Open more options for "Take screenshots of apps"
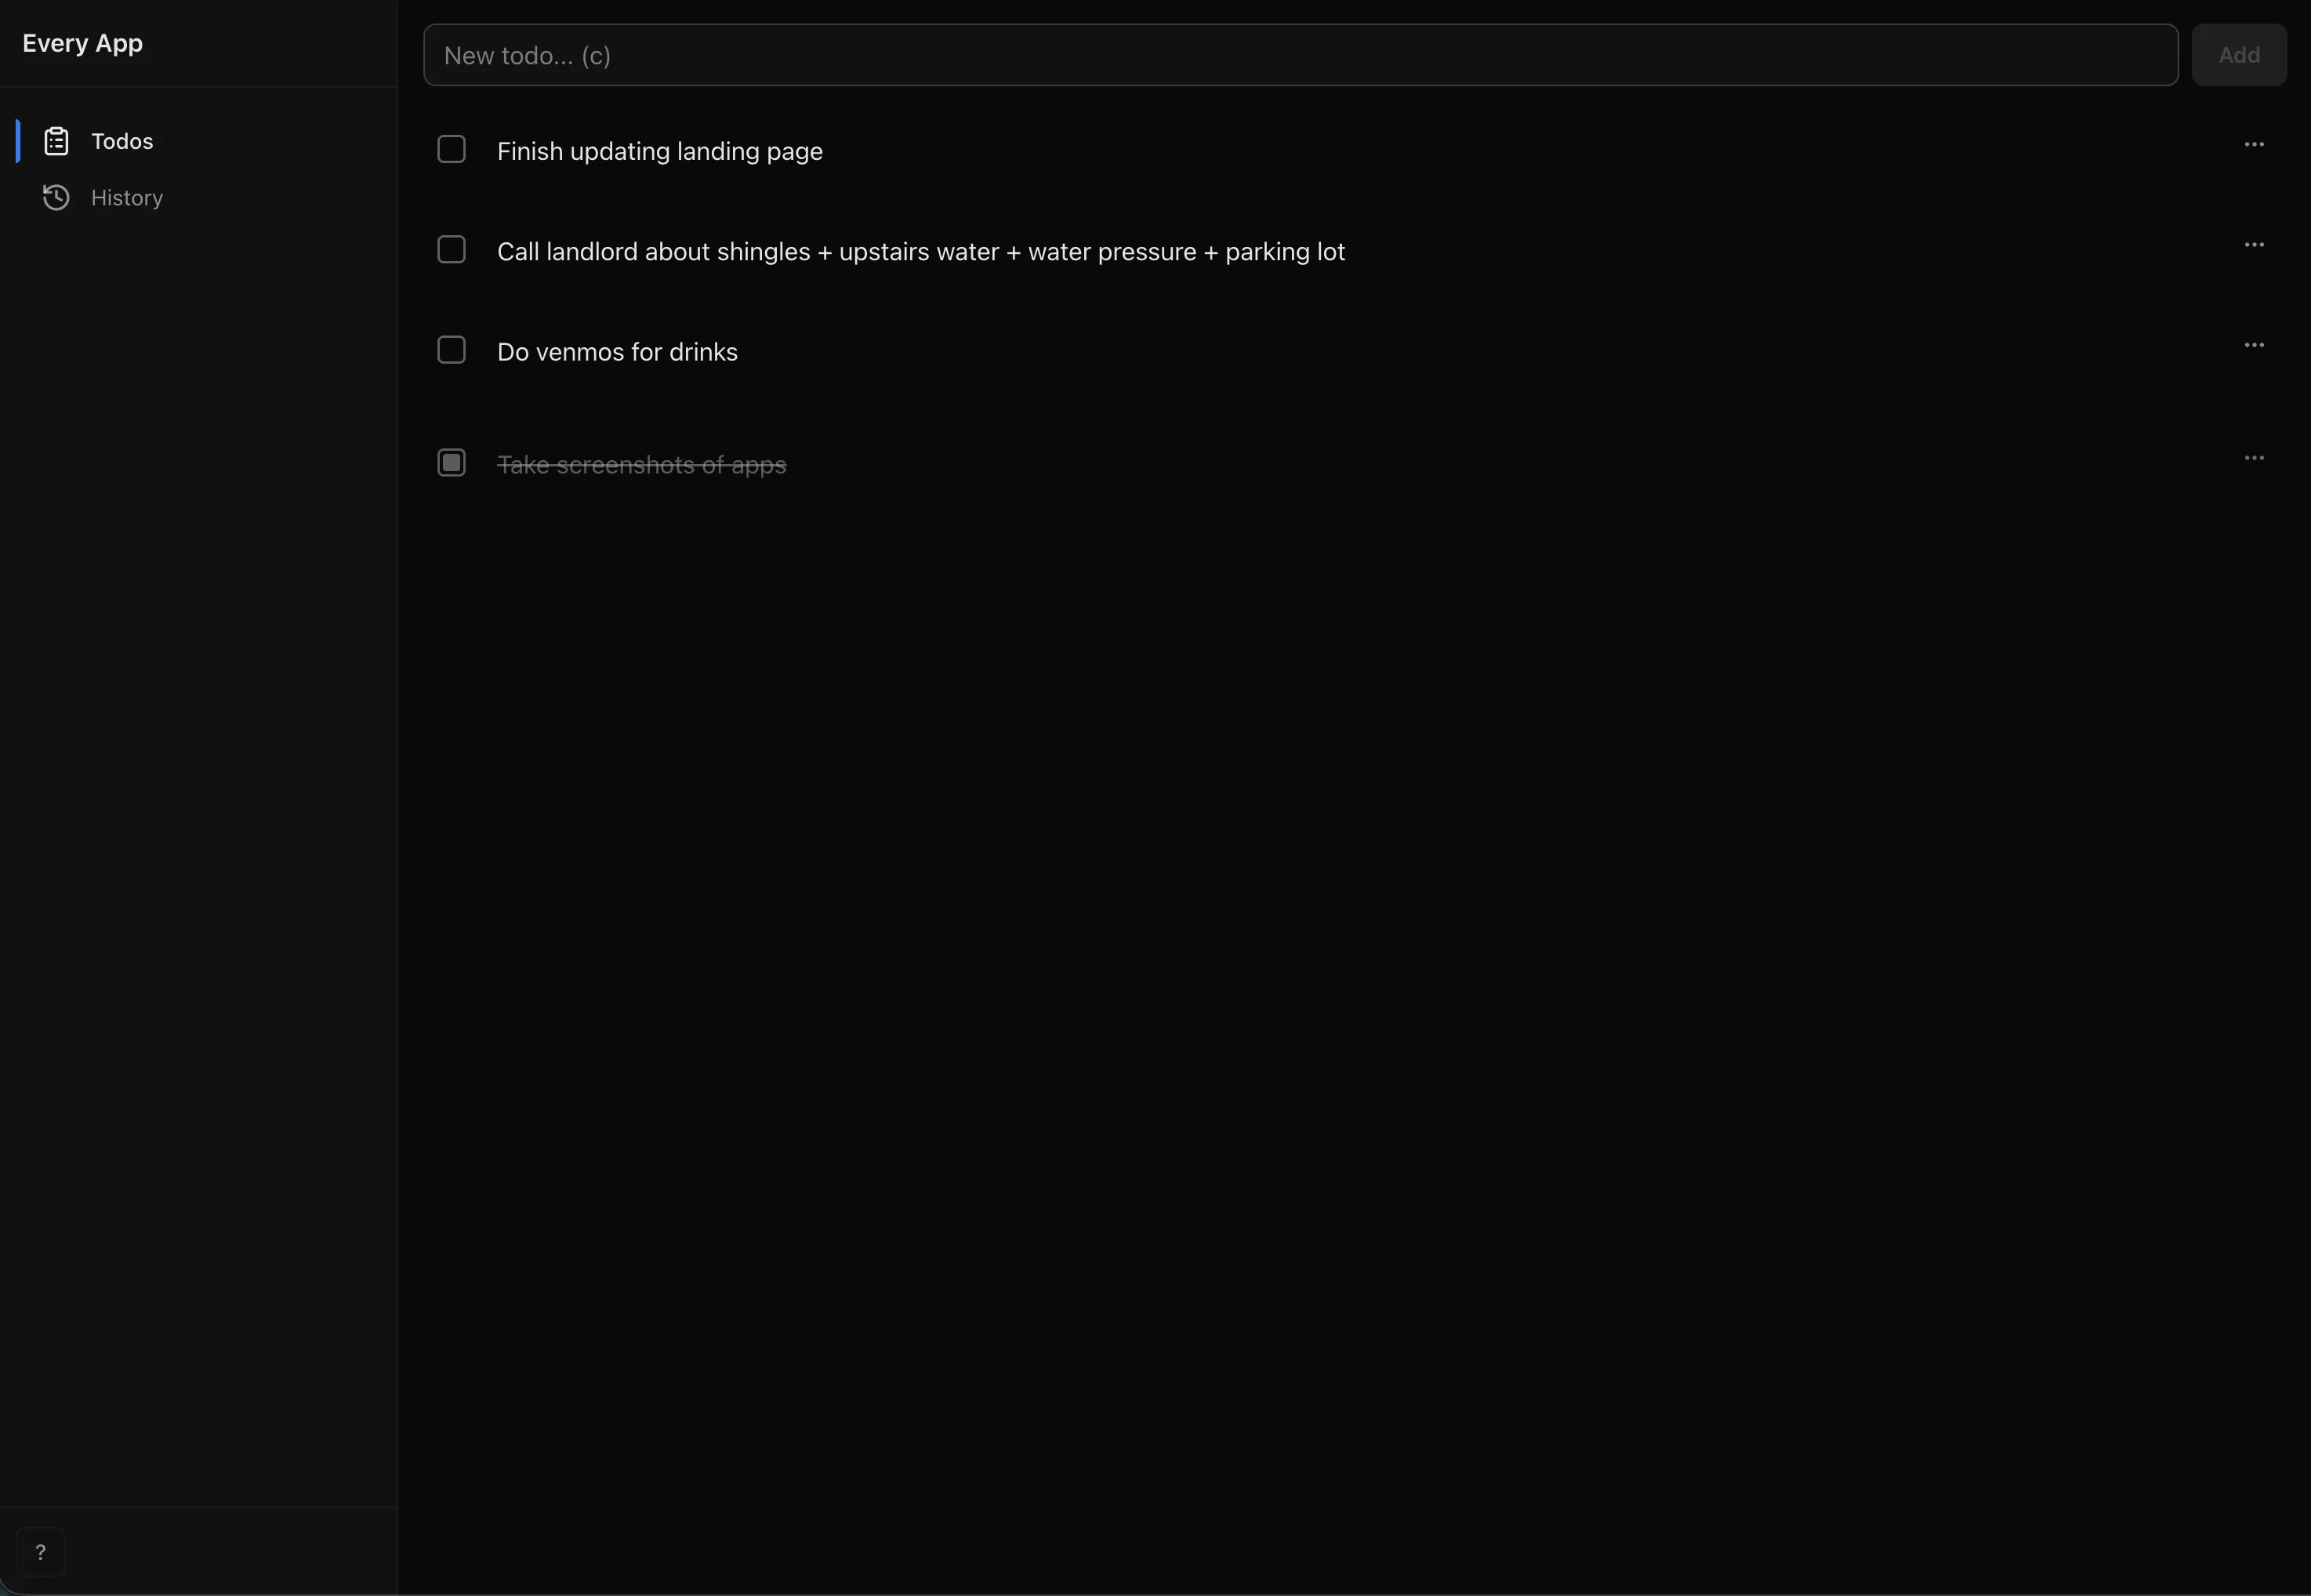 (x=2254, y=457)
